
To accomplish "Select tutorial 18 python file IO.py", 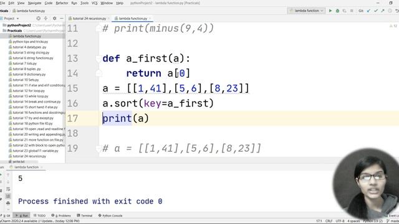I will point(32,123).
